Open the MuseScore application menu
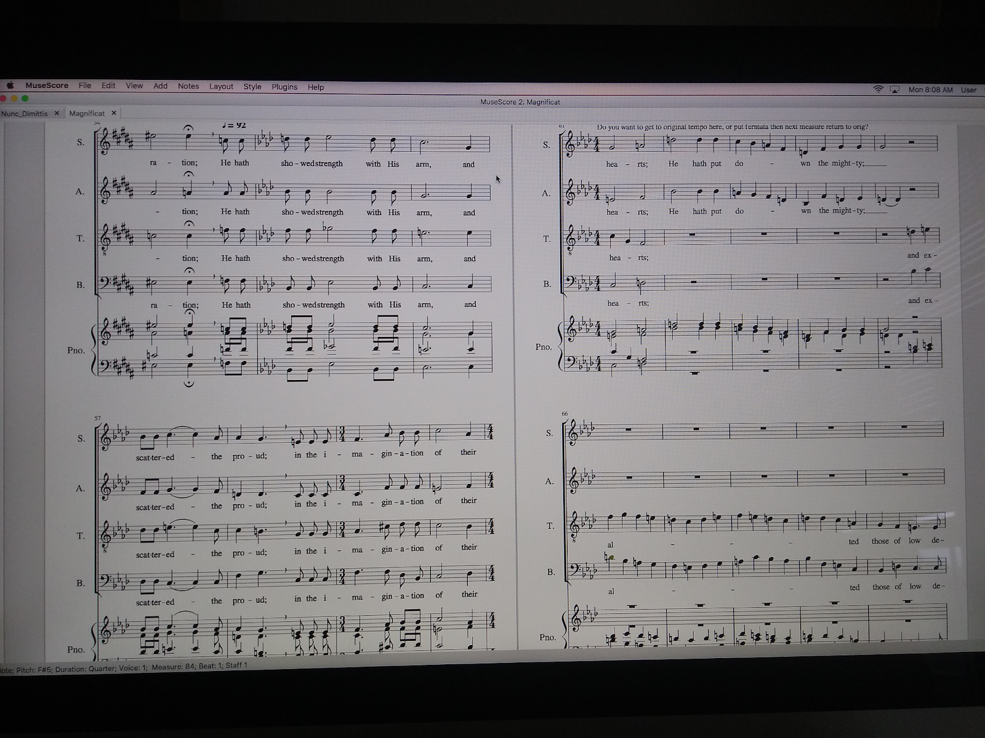The height and width of the screenshot is (738, 985). click(47, 85)
